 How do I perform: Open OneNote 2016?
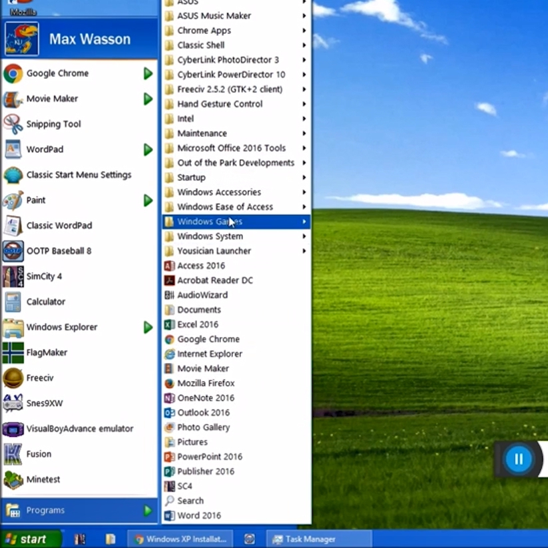click(236, 398)
